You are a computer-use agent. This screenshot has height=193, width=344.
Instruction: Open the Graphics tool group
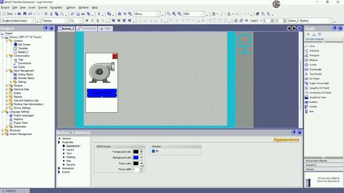[324, 165]
